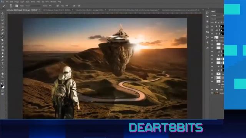Click the foreground color swatch
This screenshot has width=246, height=138.
(2, 86)
